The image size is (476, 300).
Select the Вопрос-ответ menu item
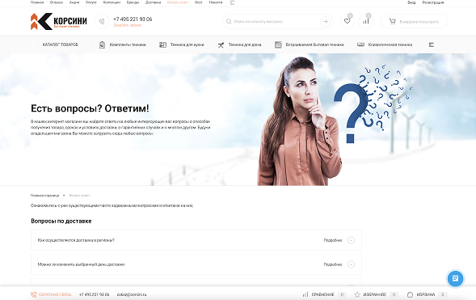pyautogui.click(x=178, y=2)
